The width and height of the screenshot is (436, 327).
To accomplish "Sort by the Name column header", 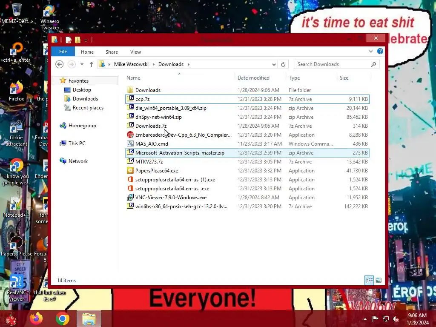I will point(133,78).
